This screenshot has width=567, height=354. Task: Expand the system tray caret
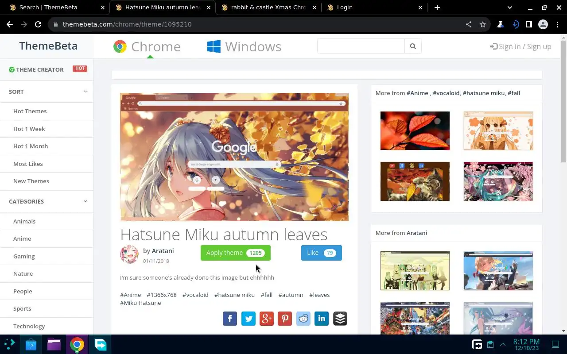(503, 344)
